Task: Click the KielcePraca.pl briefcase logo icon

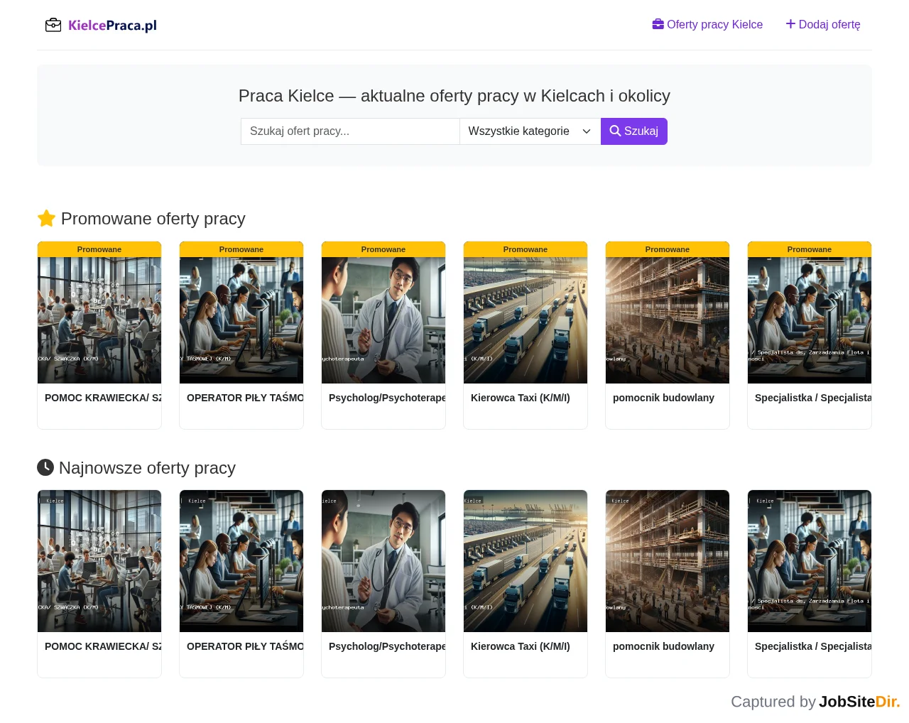Action: point(53,26)
